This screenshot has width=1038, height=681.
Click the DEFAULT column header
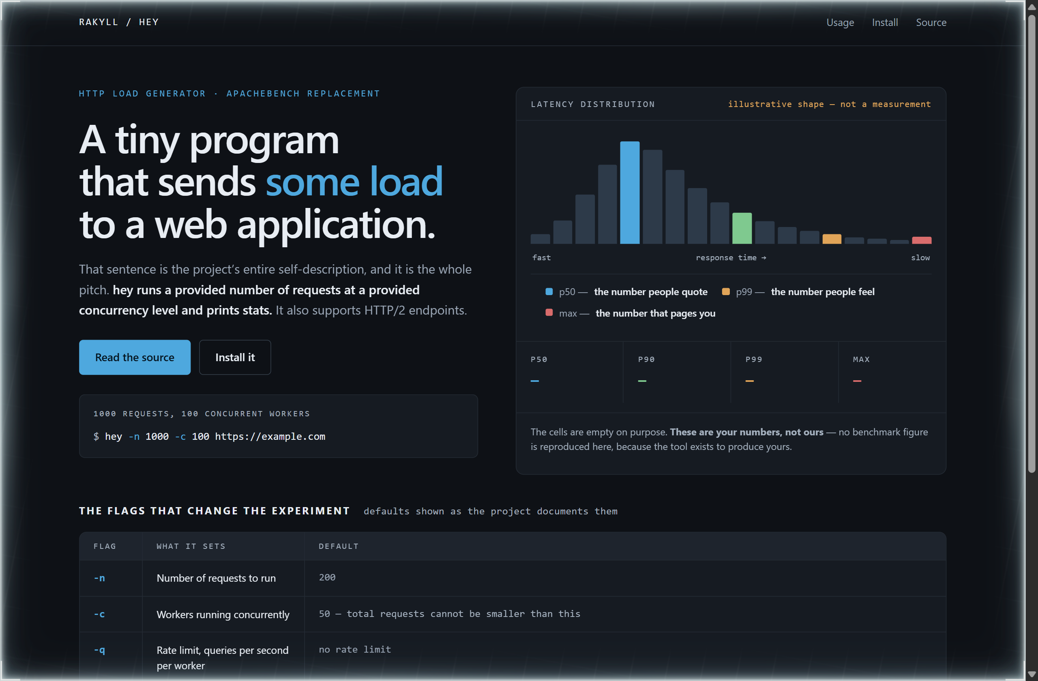[x=625, y=546]
